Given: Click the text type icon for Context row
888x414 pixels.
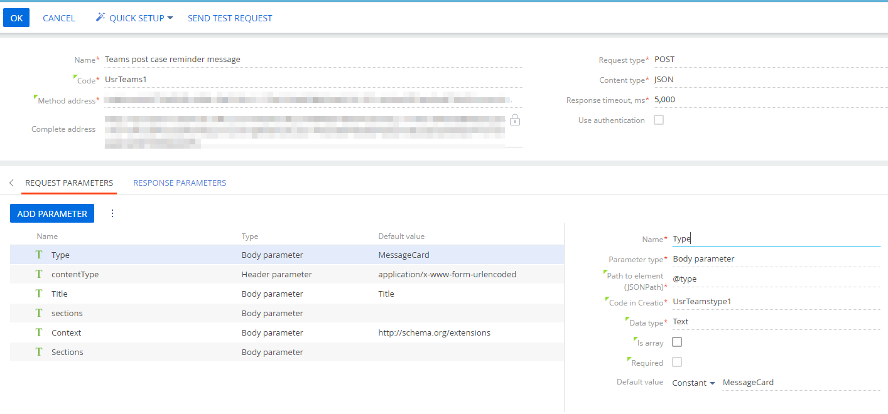Looking at the screenshot, I should pos(39,332).
